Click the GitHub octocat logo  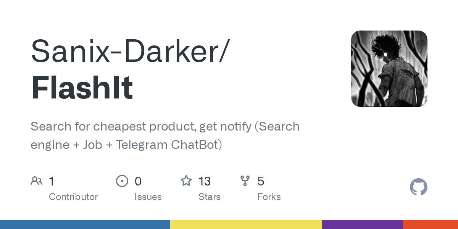coord(418,187)
